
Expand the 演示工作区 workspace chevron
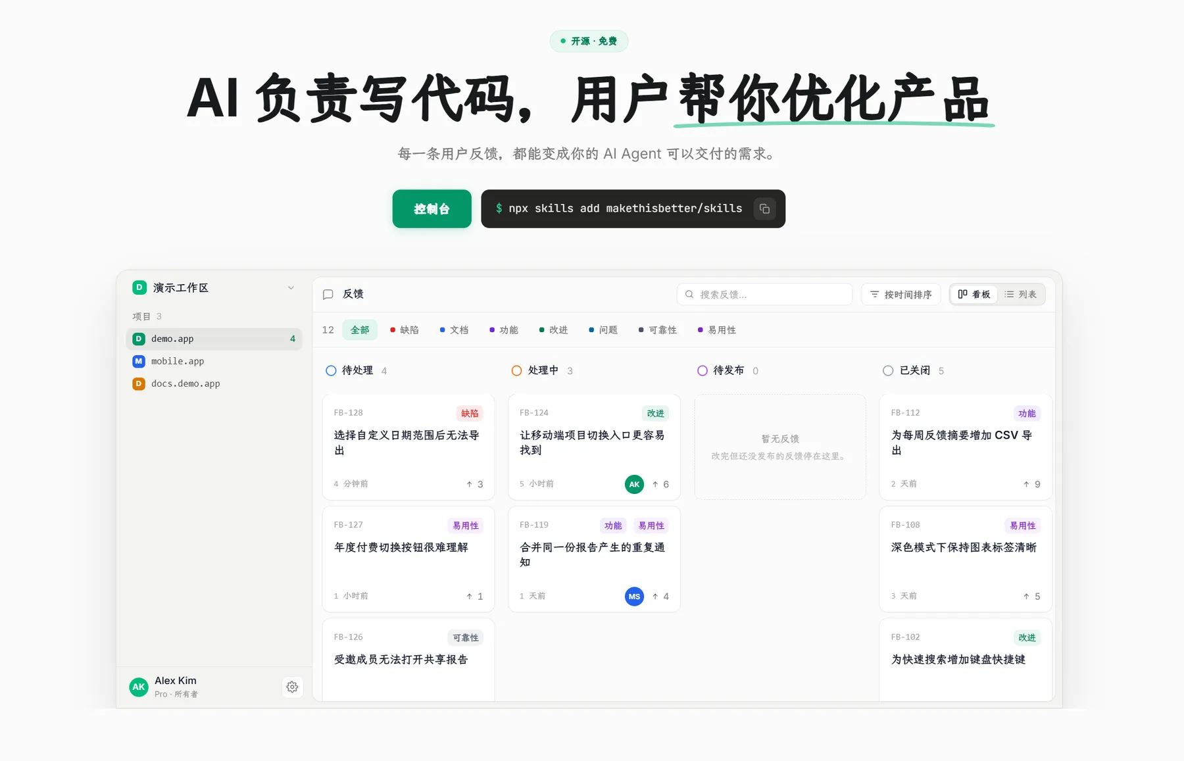(x=291, y=287)
